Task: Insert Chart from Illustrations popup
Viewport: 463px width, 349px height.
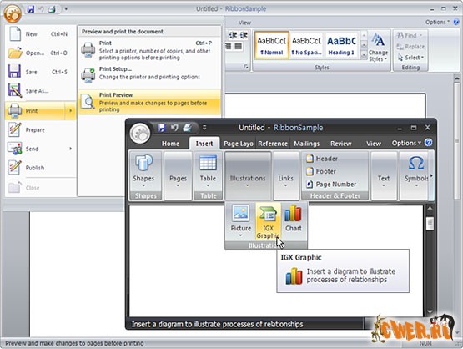Action: (x=293, y=219)
